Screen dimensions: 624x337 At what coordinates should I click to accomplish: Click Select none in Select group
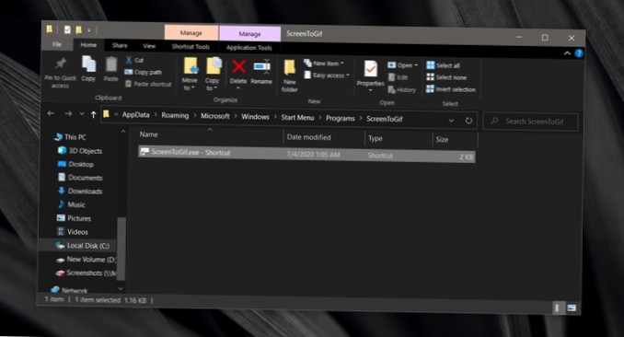(x=446, y=77)
